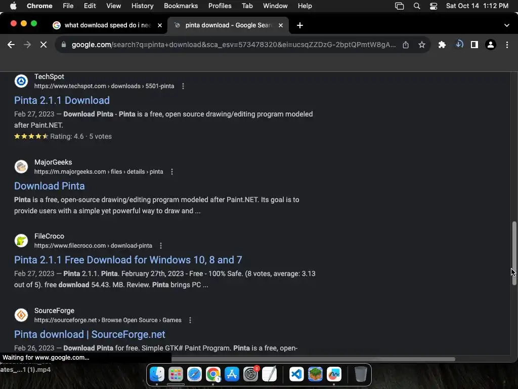Open the TechSpot result options menu

(183, 86)
